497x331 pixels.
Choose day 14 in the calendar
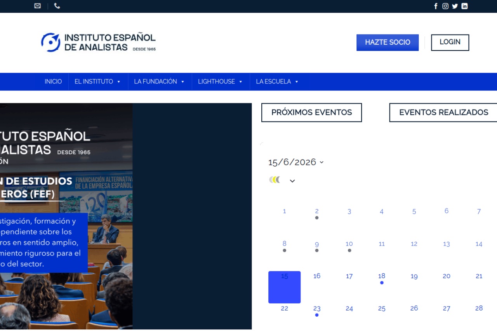[479, 244]
